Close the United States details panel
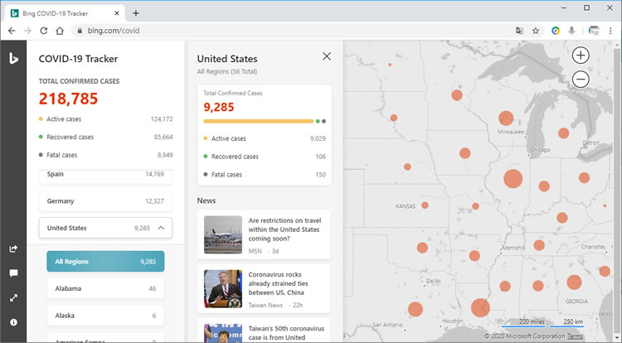 click(327, 56)
